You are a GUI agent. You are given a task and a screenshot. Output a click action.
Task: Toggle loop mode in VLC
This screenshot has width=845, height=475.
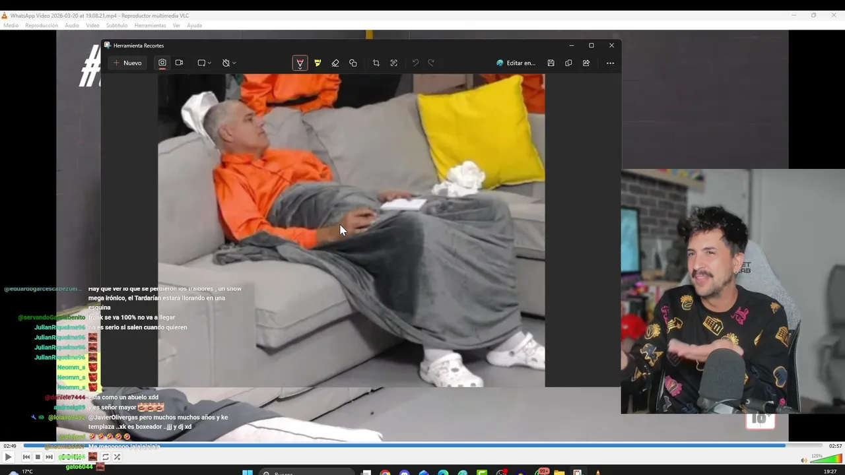point(105,457)
